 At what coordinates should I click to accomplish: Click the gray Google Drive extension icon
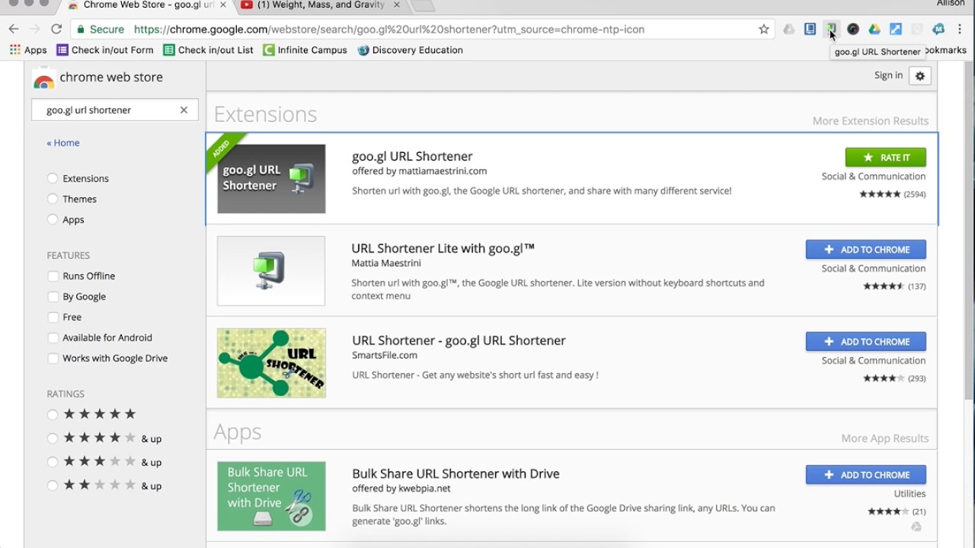click(x=789, y=29)
